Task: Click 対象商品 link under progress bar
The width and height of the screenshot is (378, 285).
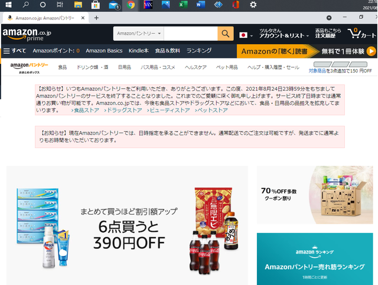Action: (x=317, y=71)
